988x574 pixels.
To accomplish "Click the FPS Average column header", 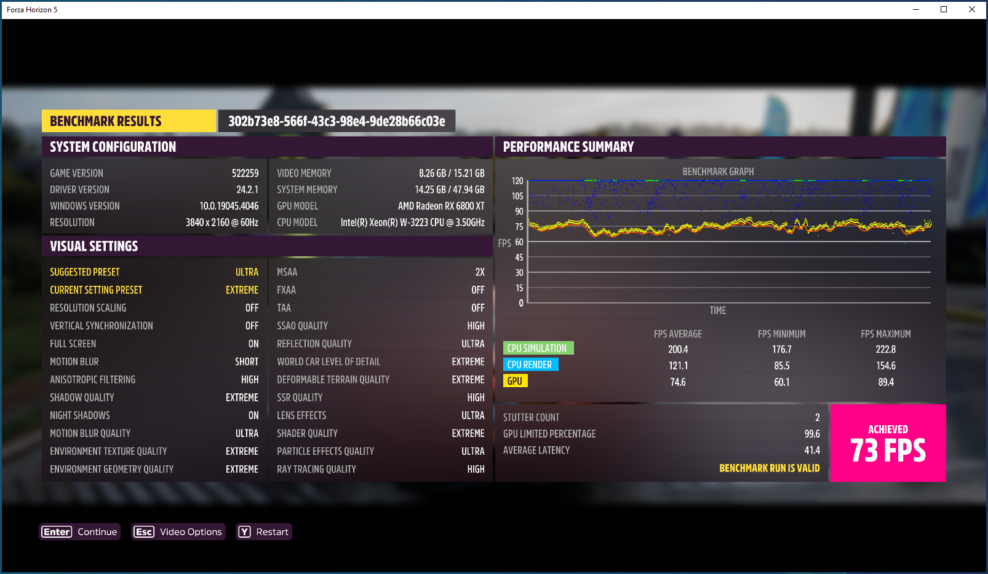I will pyautogui.click(x=678, y=334).
